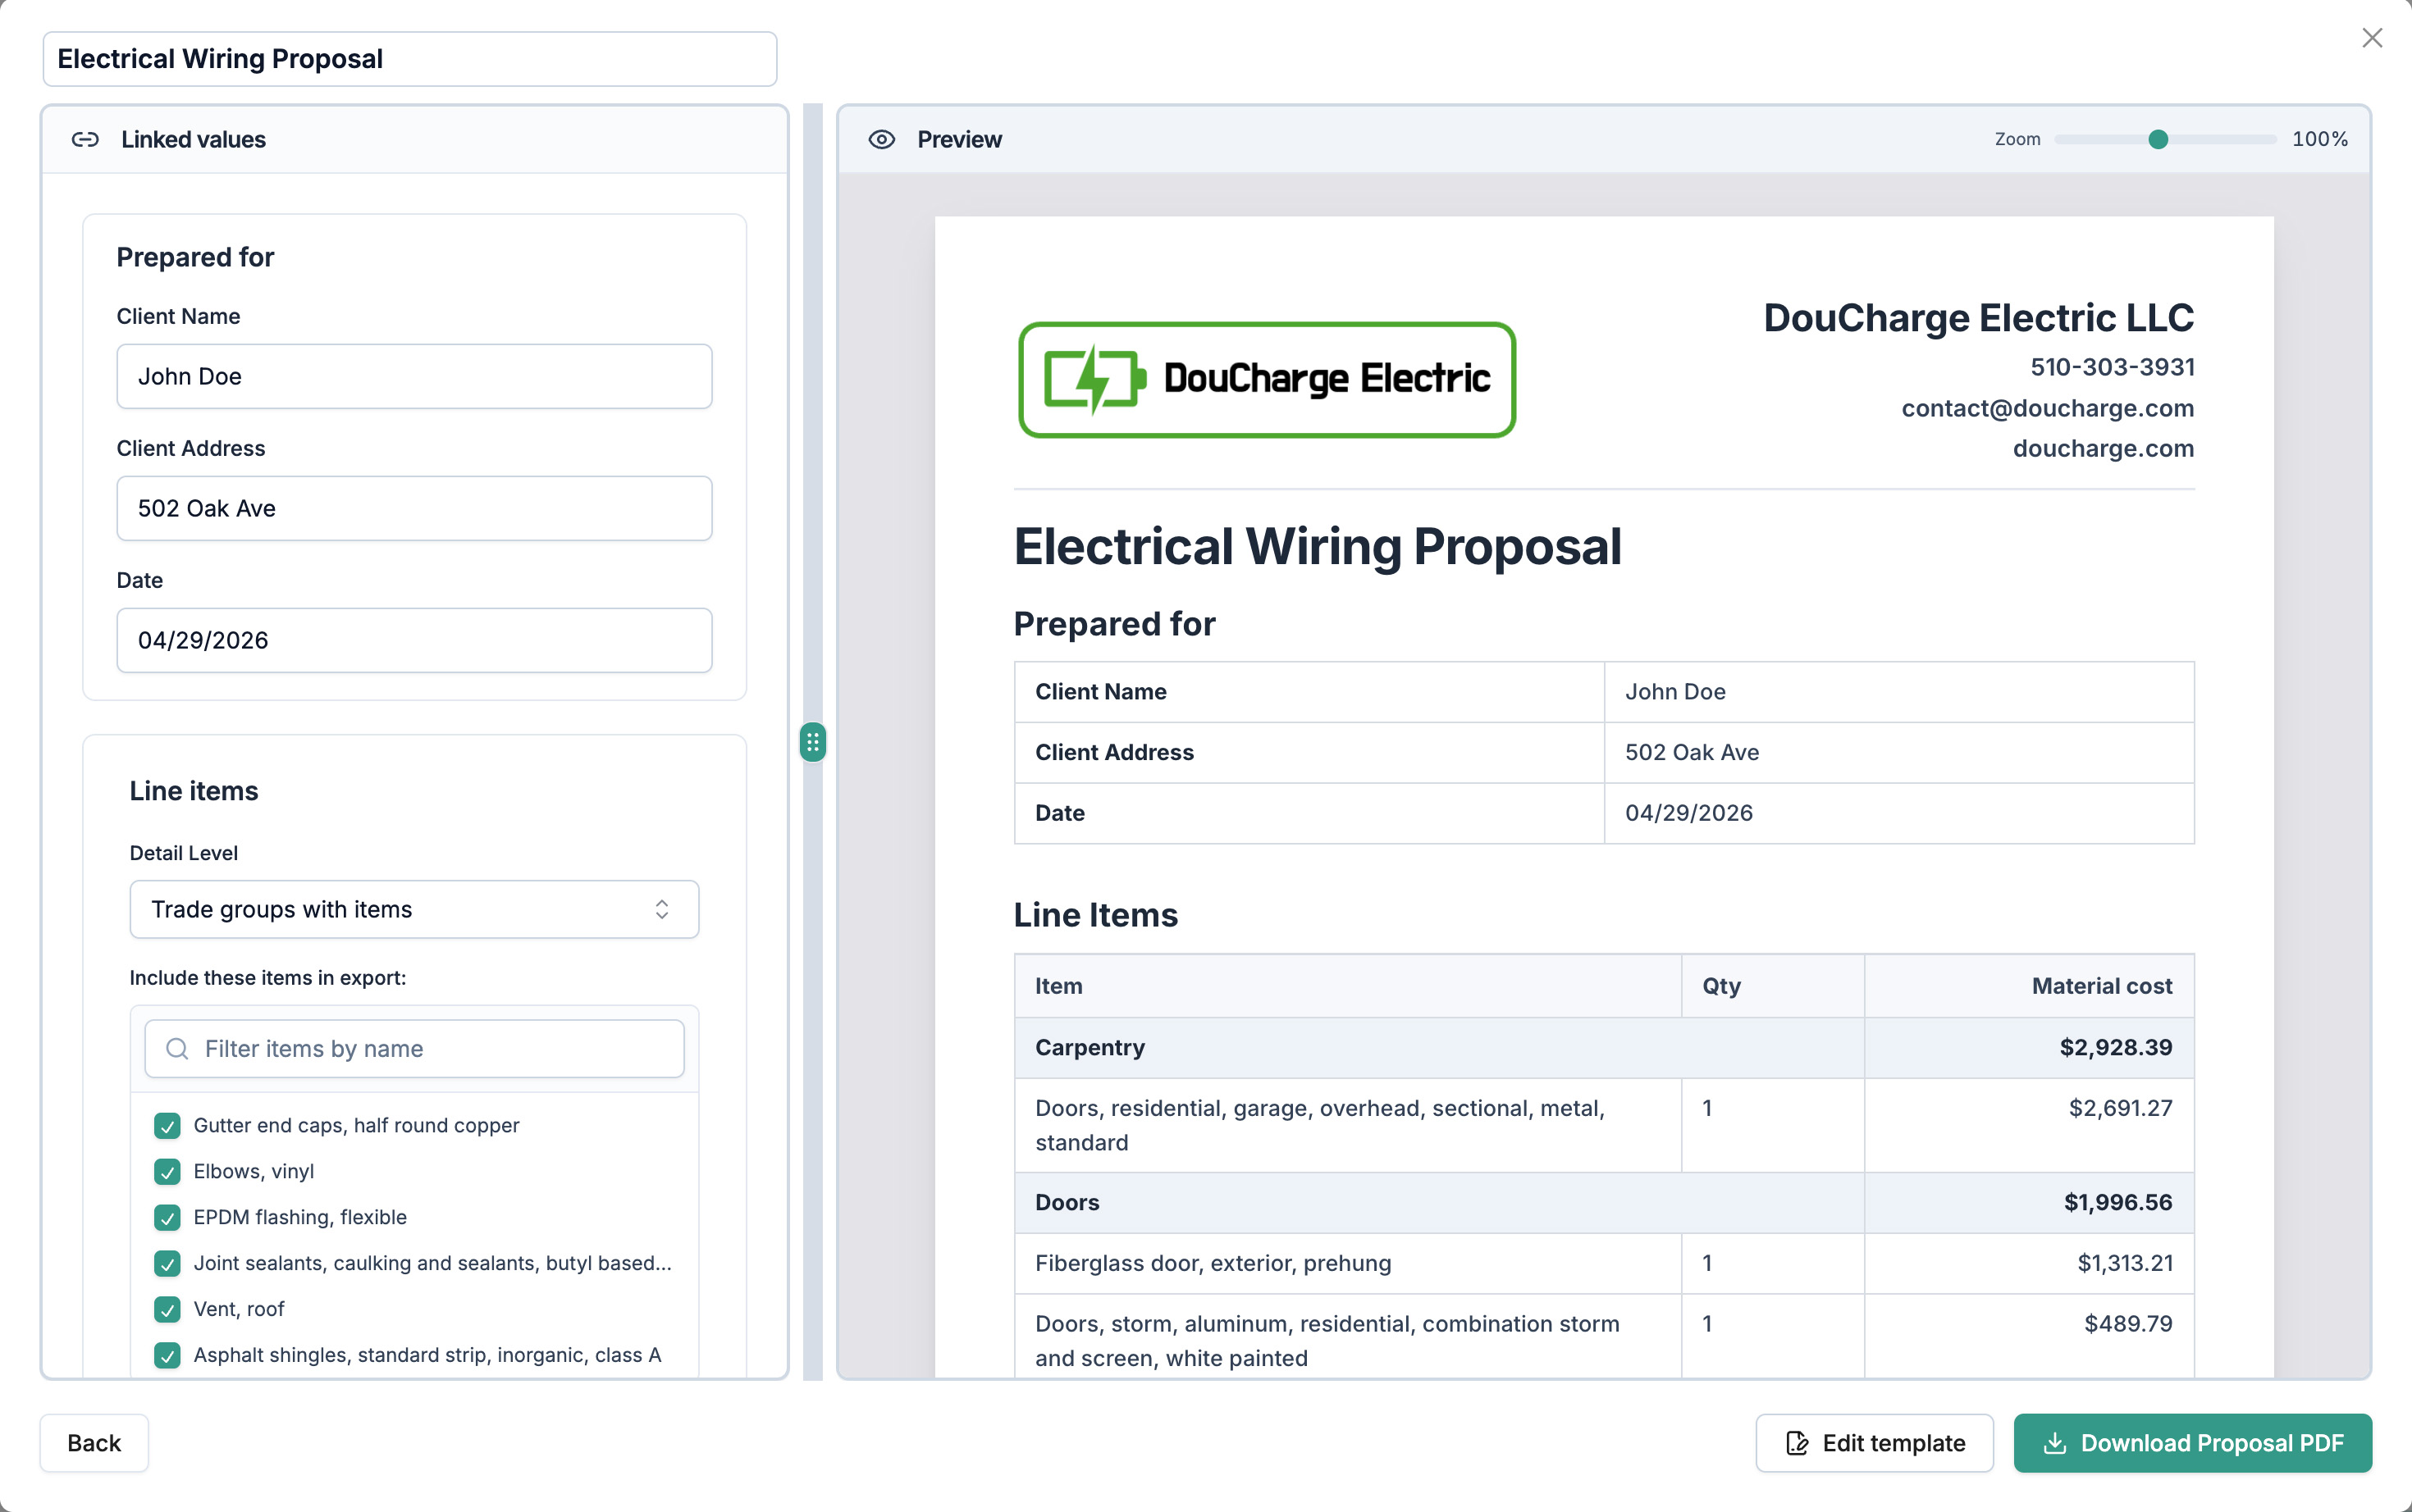This screenshot has height=1512, width=2412.
Task: Click the DouCharge Electric LLC heading
Action: [x=1978, y=318]
